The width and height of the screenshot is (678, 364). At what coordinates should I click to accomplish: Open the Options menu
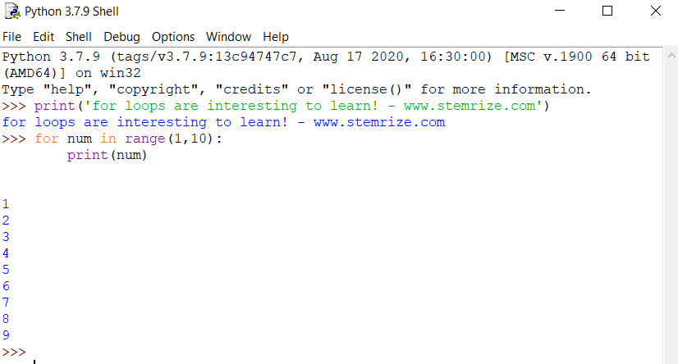point(173,37)
